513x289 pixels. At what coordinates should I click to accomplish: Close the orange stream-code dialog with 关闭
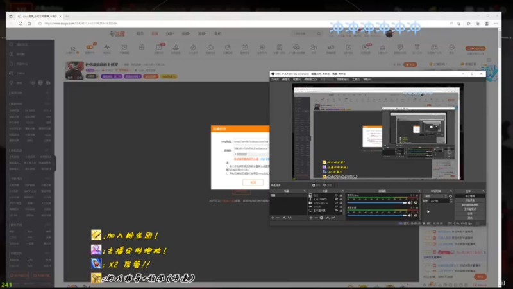pos(253,182)
